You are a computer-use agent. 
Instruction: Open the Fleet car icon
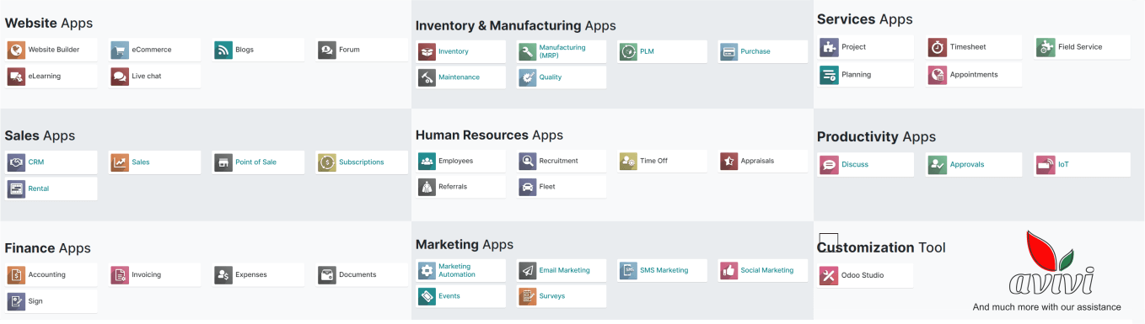point(528,187)
